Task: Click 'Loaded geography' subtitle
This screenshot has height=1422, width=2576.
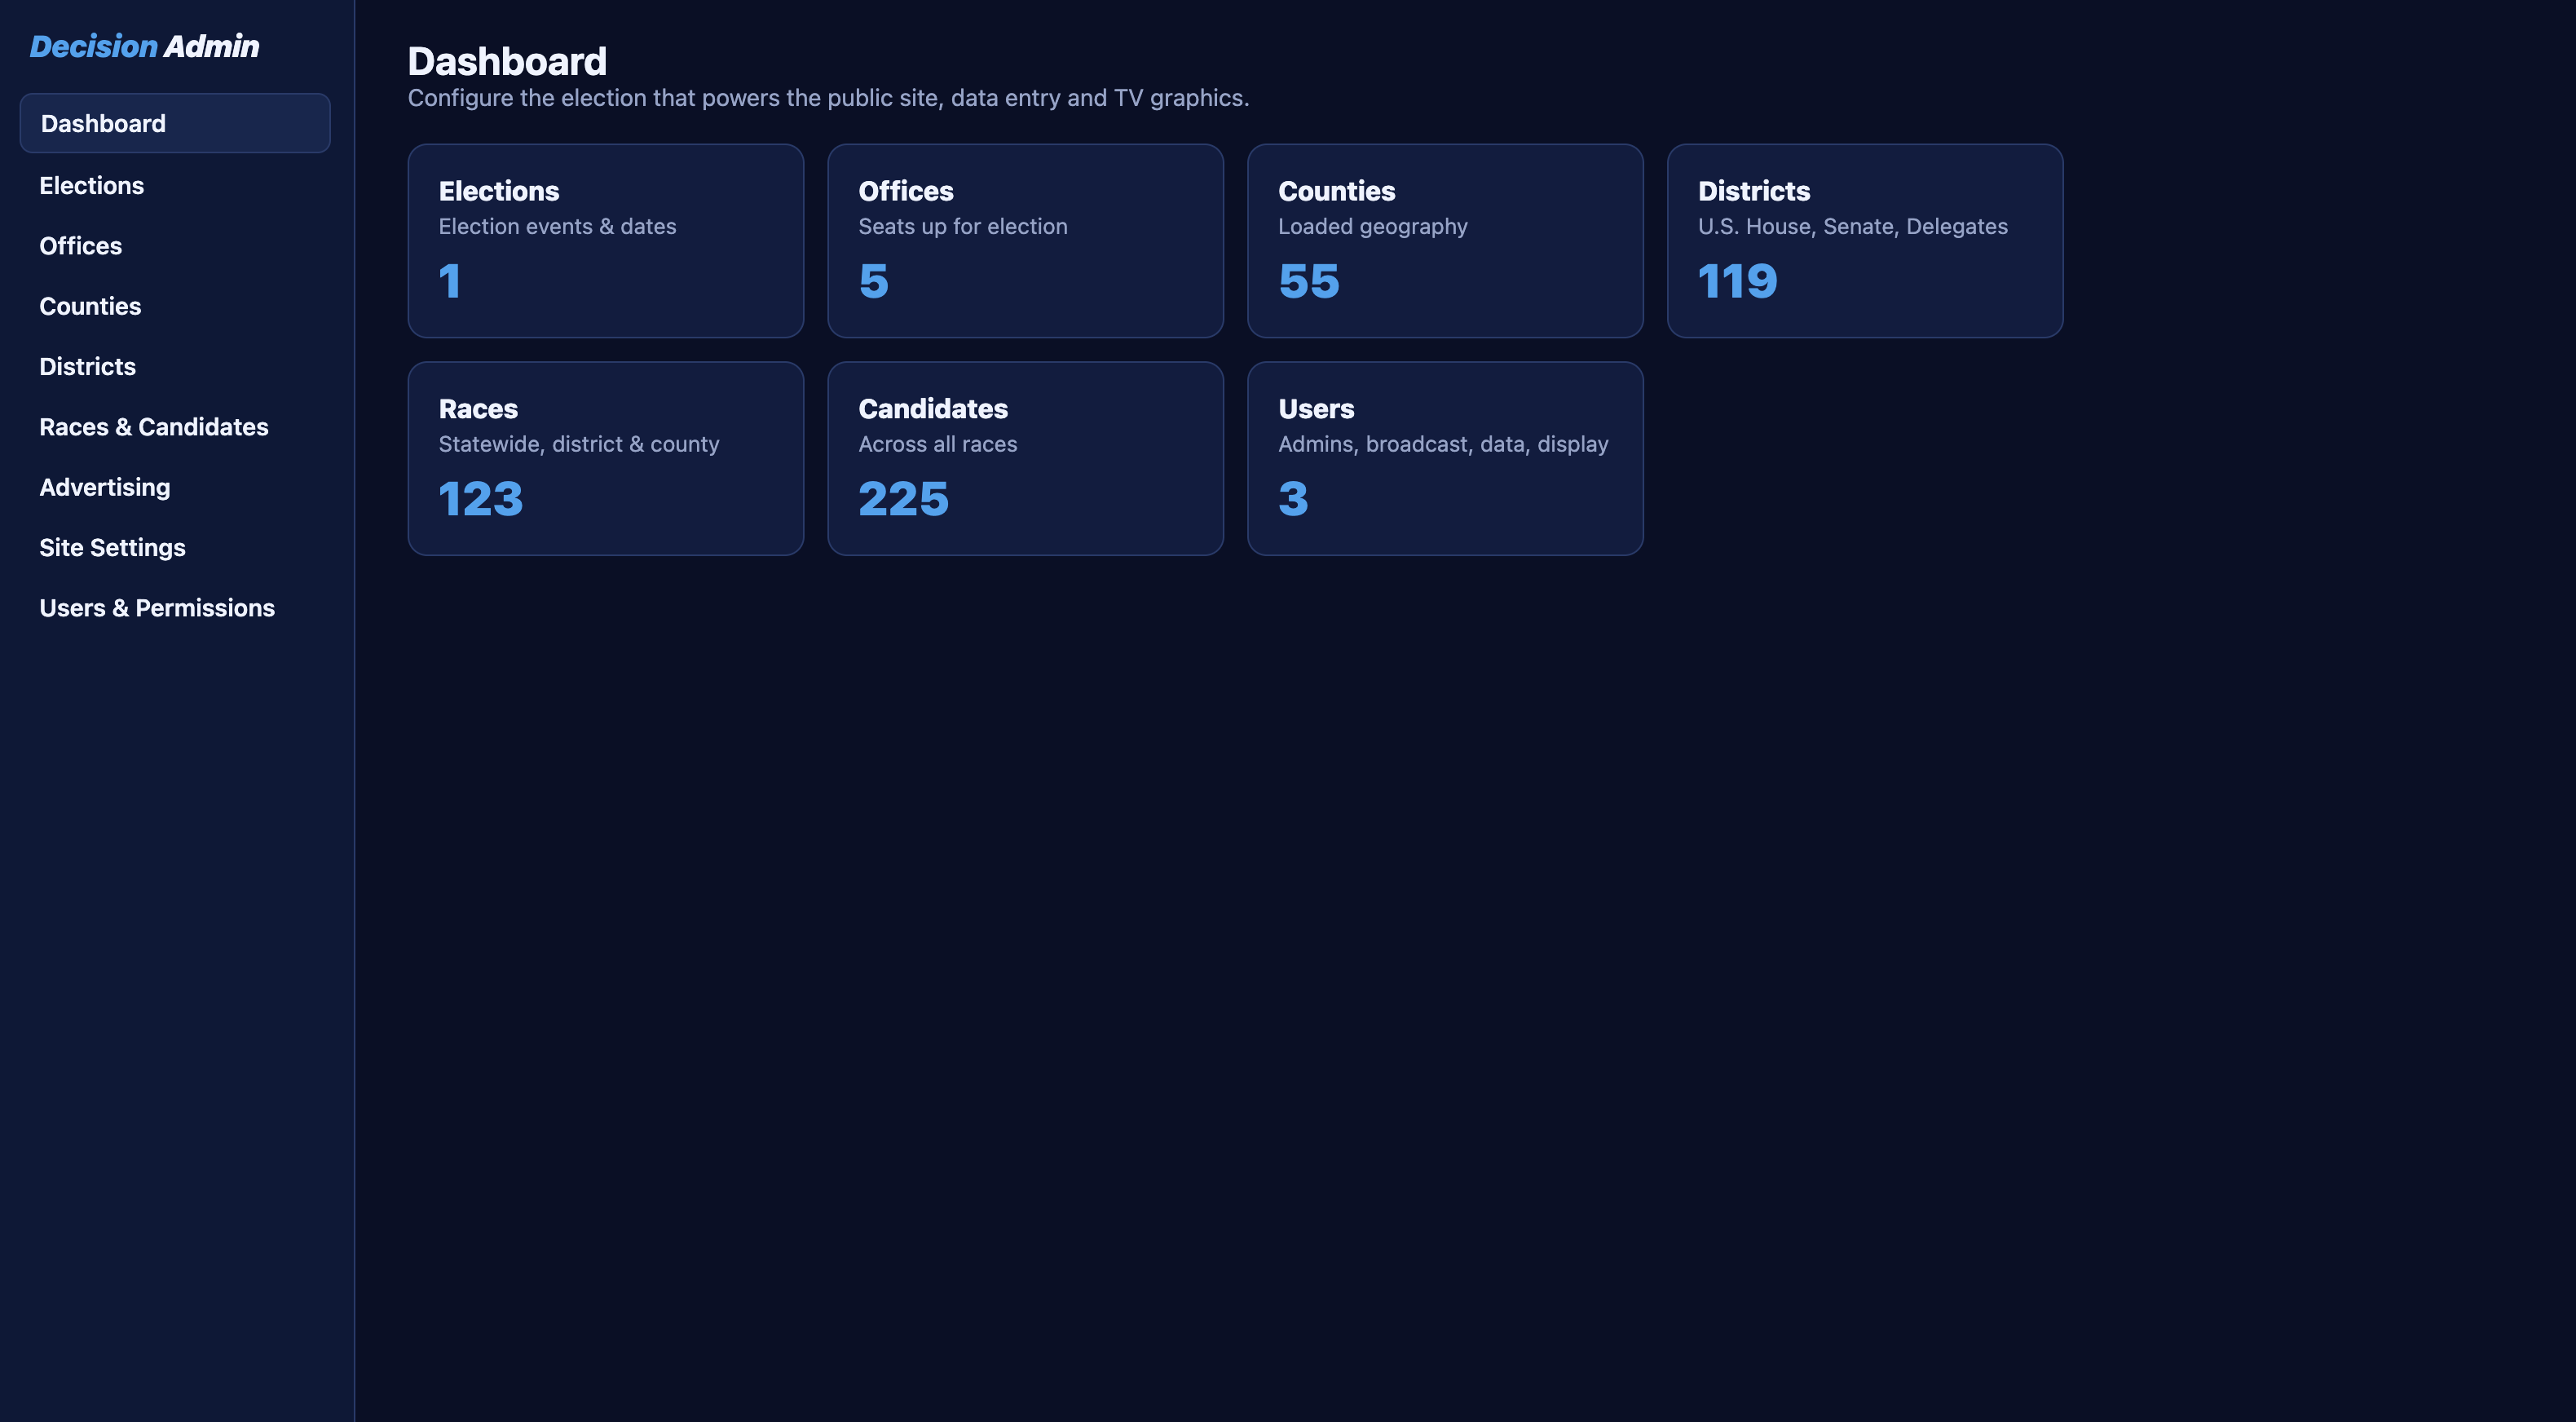Action: click(x=1373, y=227)
